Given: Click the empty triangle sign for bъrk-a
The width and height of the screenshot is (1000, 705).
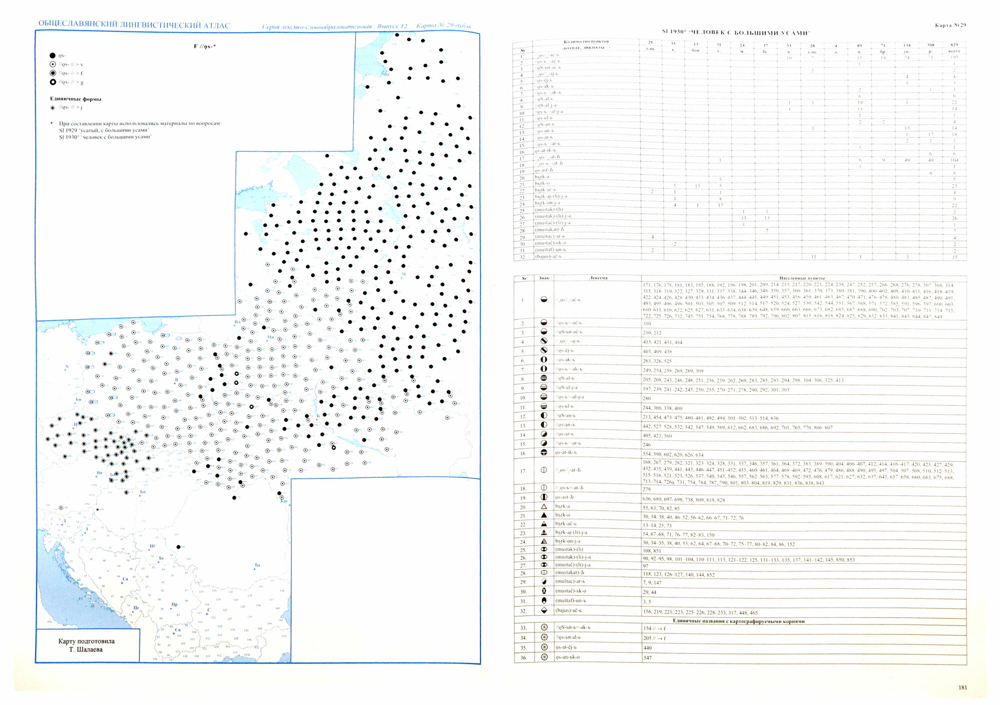Looking at the screenshot, I should [544, 506].
